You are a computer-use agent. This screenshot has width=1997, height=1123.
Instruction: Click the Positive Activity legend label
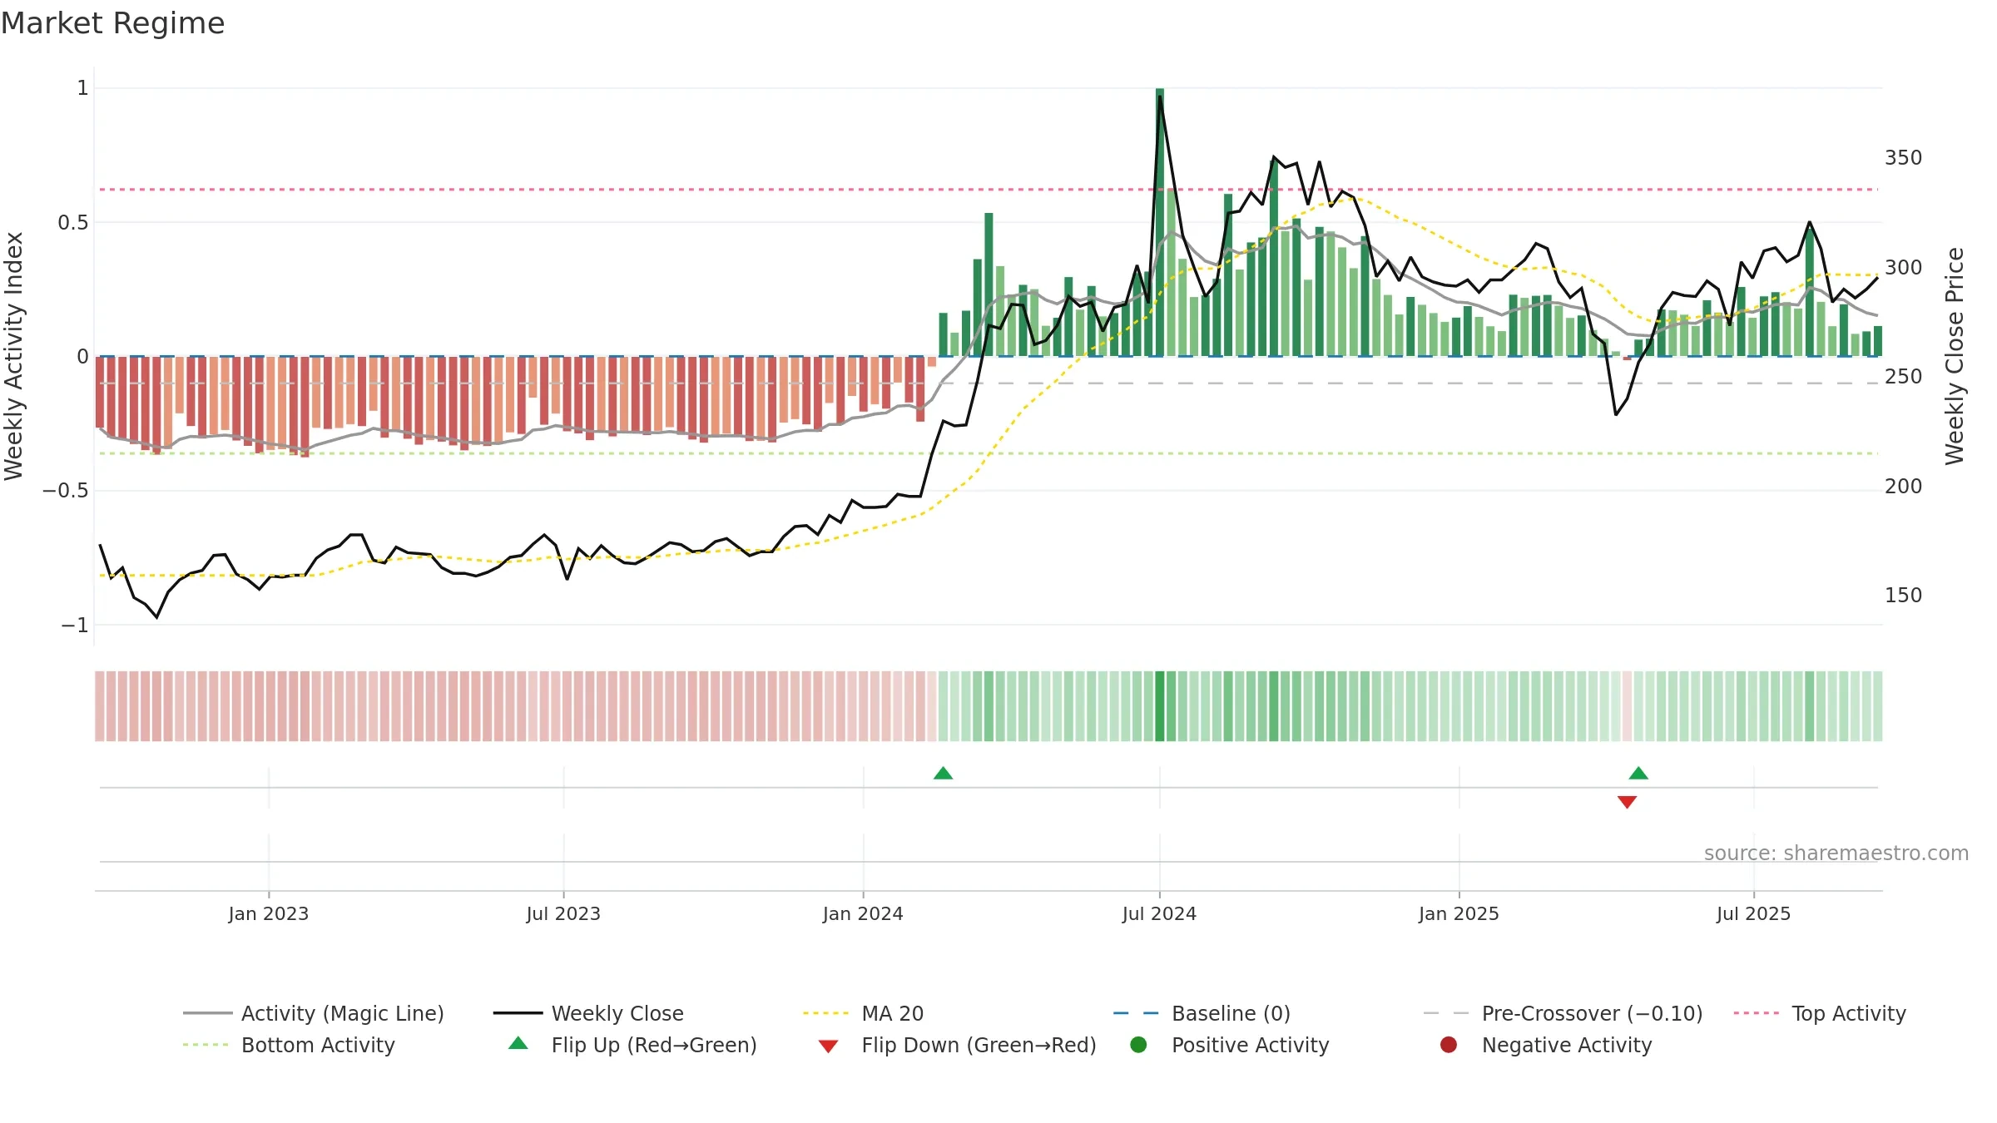1250,1045
